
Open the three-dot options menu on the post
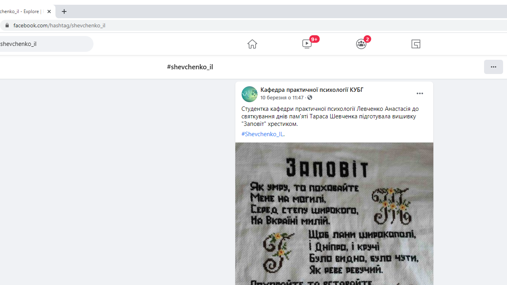(x=419, y=93)
